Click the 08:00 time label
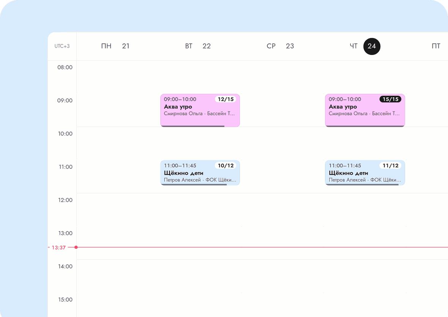Screen dimensions: 448x317 65,67
